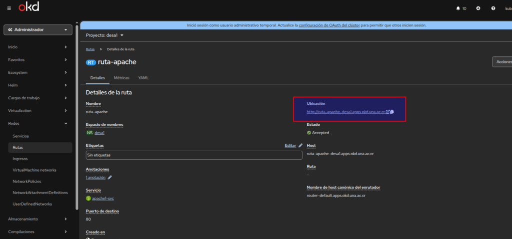Viewport: 512px width, 239px height.
Task: Open the Proyecto: desa1 project selector
Action: 104,35
